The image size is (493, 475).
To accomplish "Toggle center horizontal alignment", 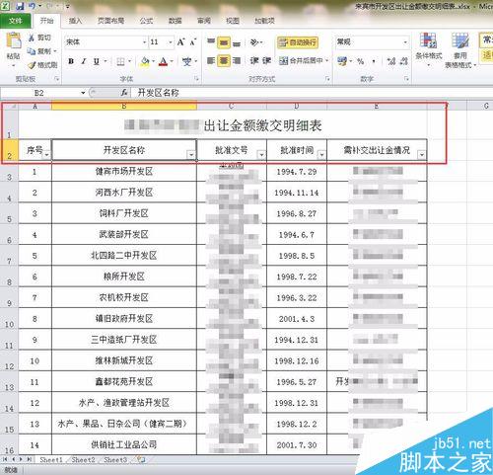I will coord(224,61).
